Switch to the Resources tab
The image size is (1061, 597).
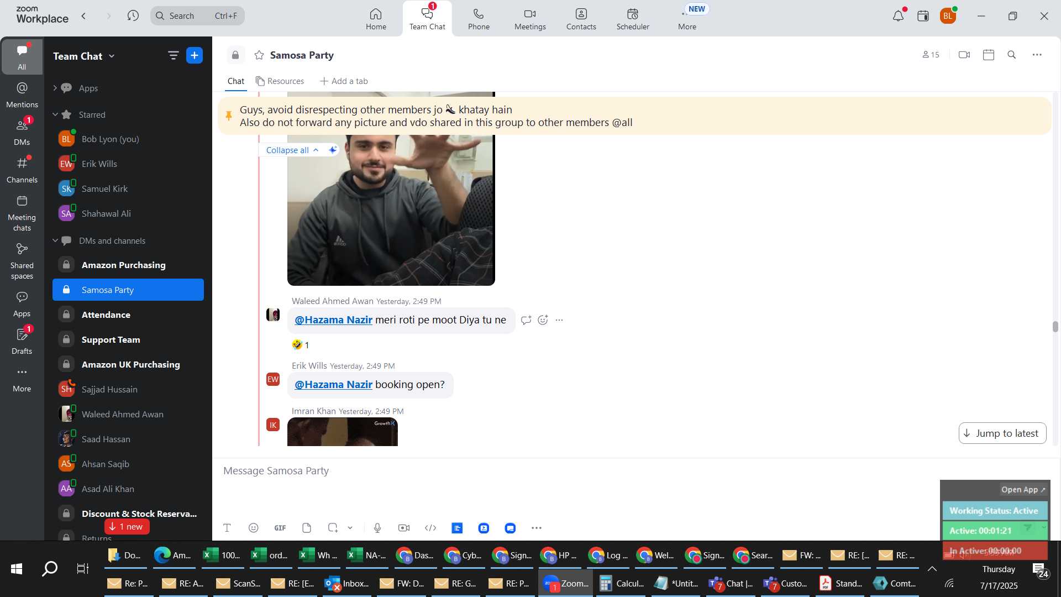(x=280, y=81)
